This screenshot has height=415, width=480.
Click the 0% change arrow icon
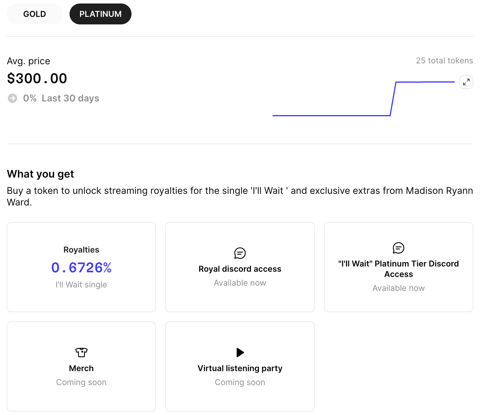point(12,98)
